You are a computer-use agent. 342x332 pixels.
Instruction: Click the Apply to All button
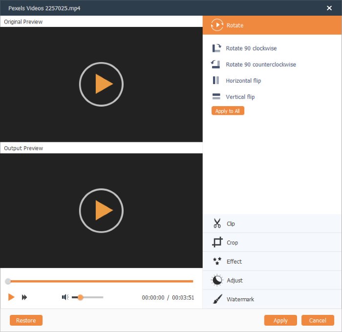(x=228, y=111)
